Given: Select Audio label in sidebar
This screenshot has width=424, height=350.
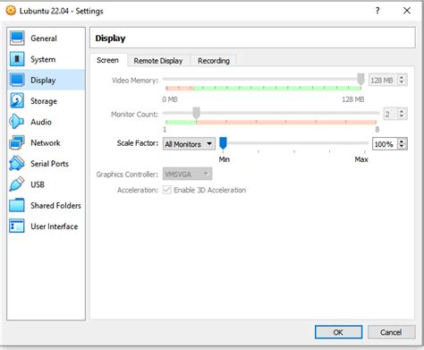Looking at the screenshot, I should (41, 122).
